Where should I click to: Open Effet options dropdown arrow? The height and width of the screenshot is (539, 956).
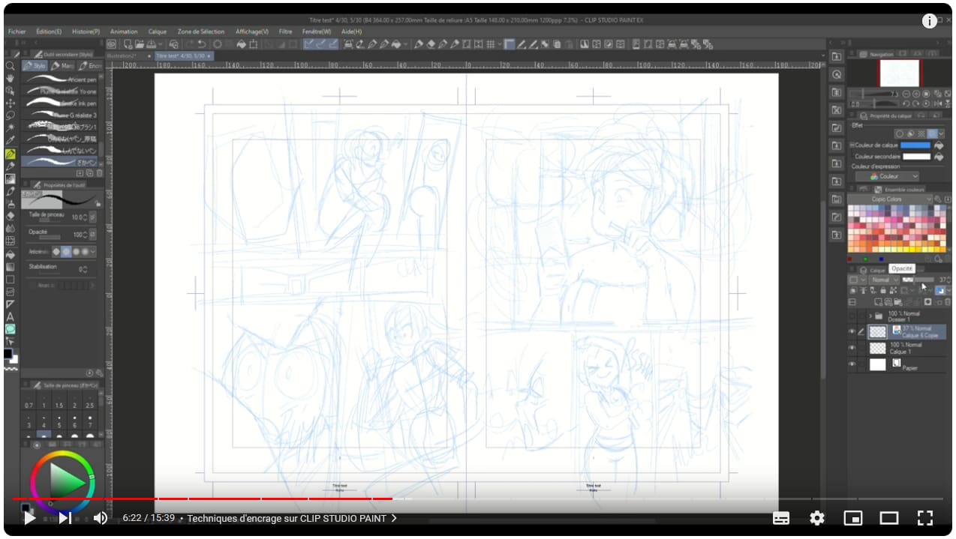[x=942, y=134]
